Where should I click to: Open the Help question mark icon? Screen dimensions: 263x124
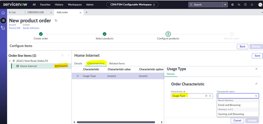(245, 5)
